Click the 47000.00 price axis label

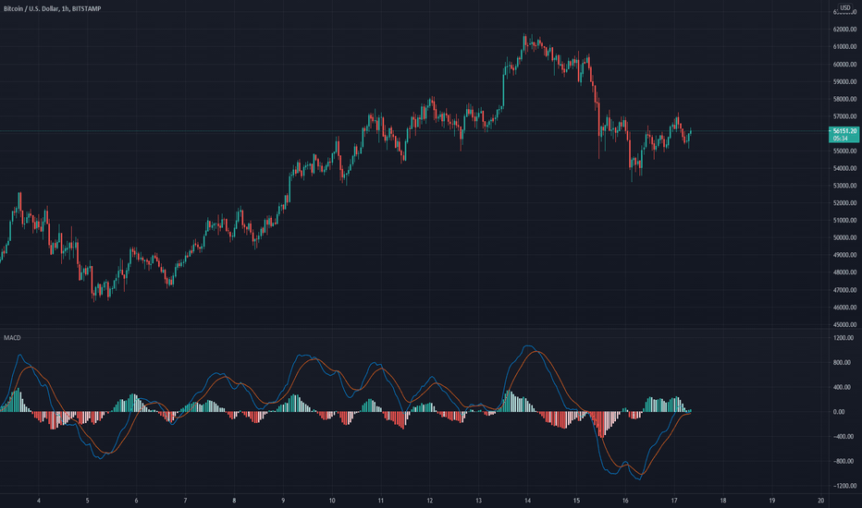845,290
